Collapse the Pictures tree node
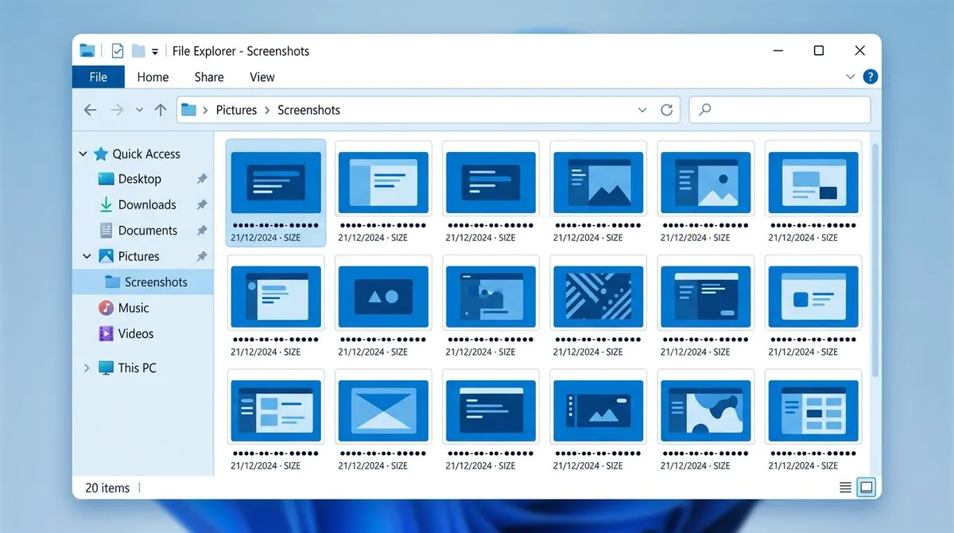The height and width of the screenshot is (533, 954). coord(87,256)
